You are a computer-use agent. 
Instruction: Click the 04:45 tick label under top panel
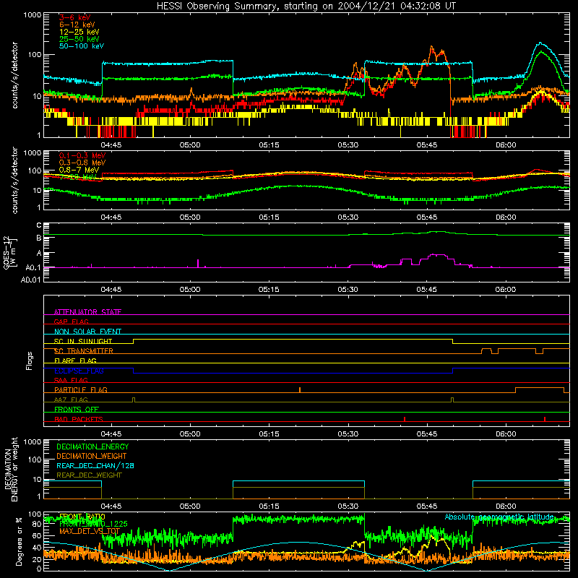111,145
